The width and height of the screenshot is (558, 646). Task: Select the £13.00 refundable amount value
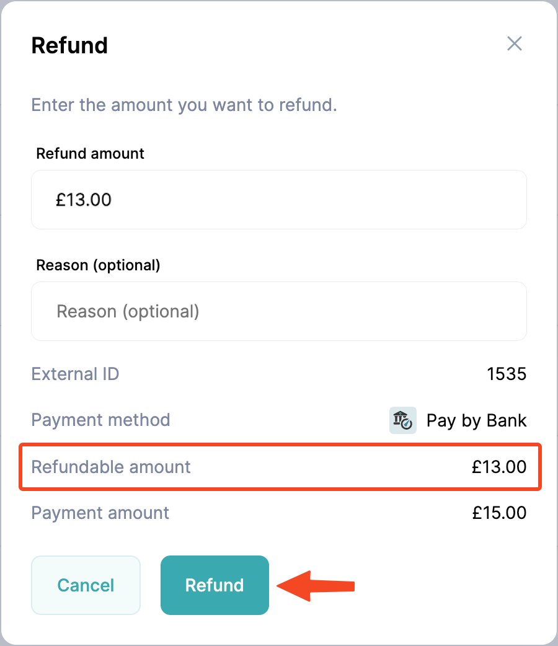tap(500, 467)
